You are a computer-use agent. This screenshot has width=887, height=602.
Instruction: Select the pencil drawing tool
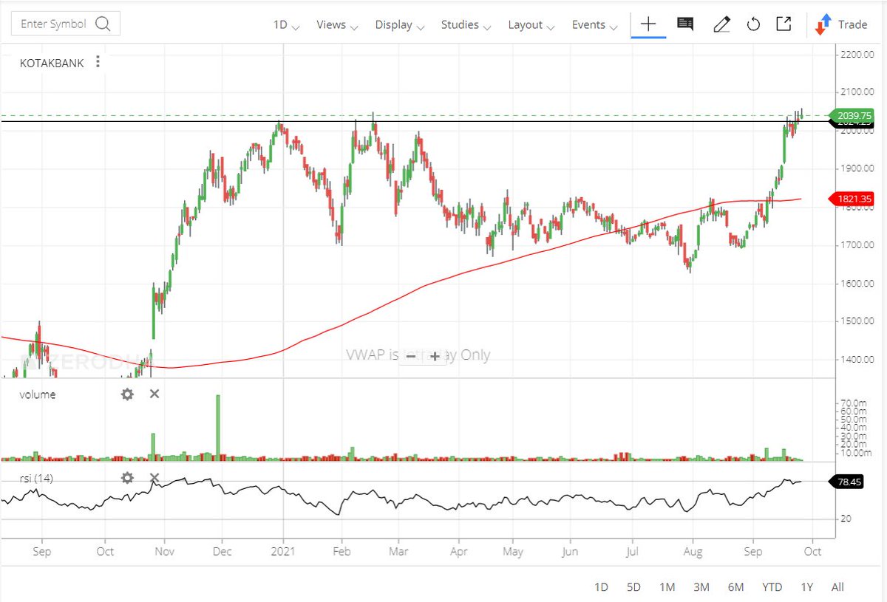721,24
